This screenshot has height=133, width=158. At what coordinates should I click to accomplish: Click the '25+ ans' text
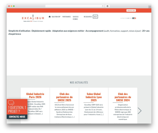pos(146,31)
